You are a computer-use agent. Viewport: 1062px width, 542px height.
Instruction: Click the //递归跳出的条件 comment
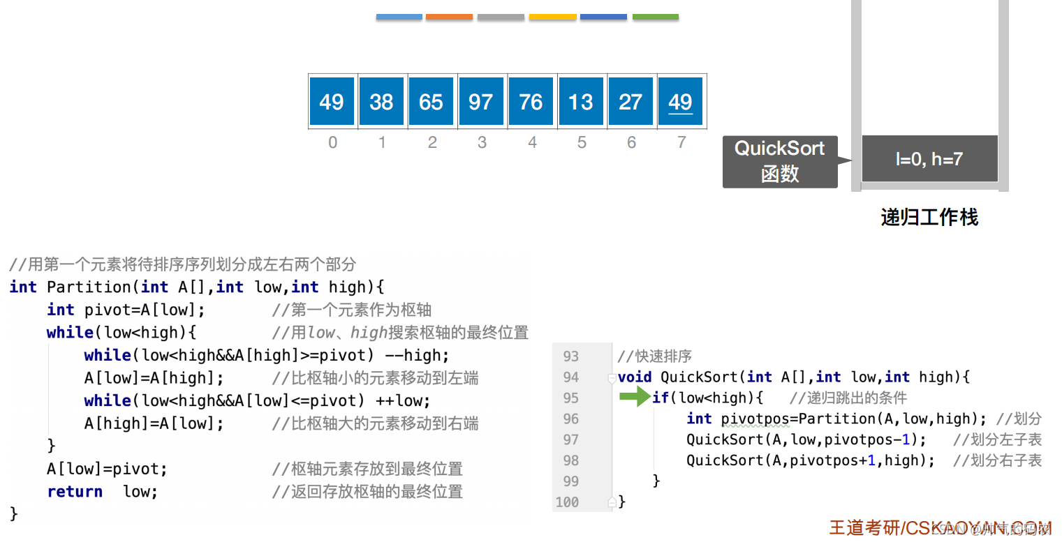(x=848, y=398)
